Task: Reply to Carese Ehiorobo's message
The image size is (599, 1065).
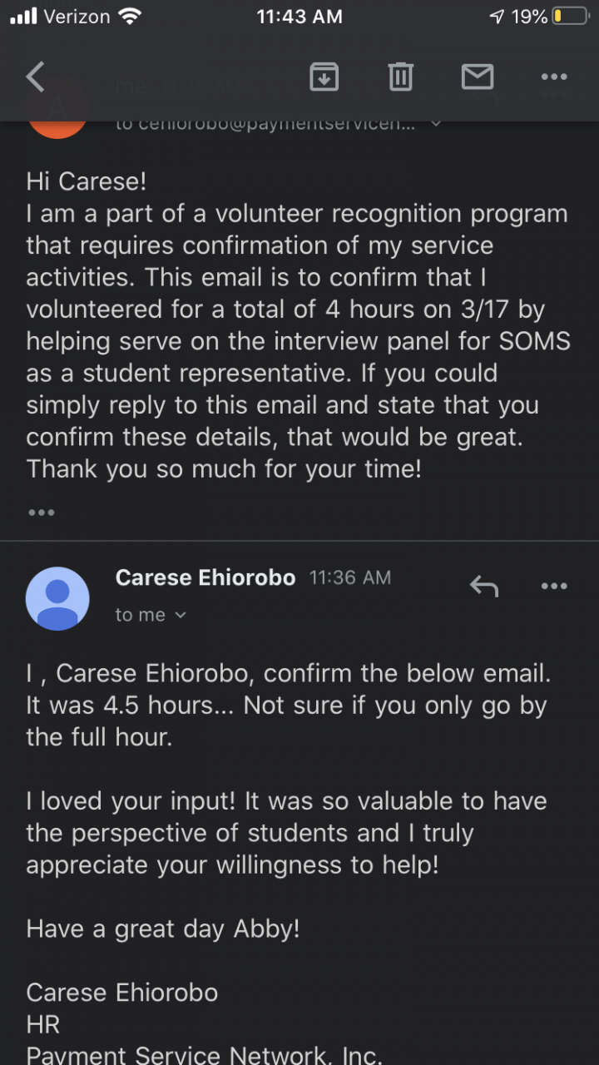Action: [x=483, y=587]
